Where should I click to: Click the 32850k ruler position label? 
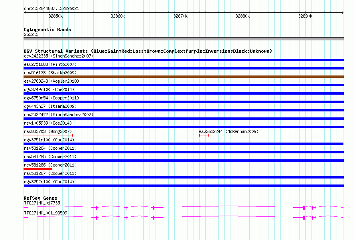pos(55,16)
